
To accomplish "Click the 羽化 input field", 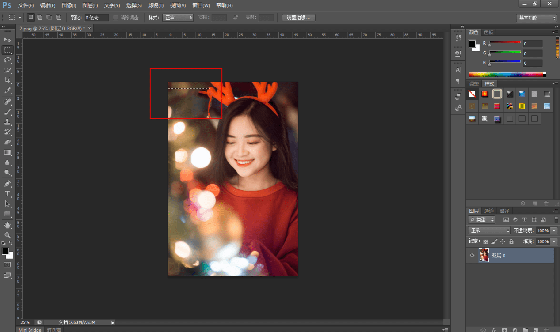I will pyautogui.click(x=97, y=18).
